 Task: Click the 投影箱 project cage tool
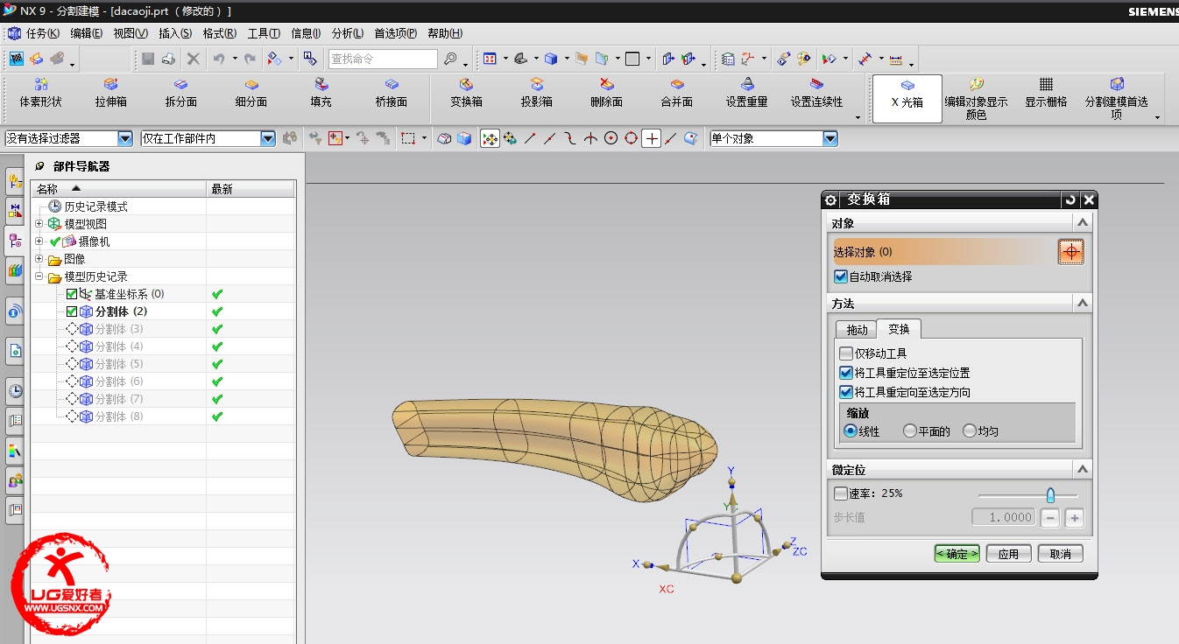coord(537,93)
